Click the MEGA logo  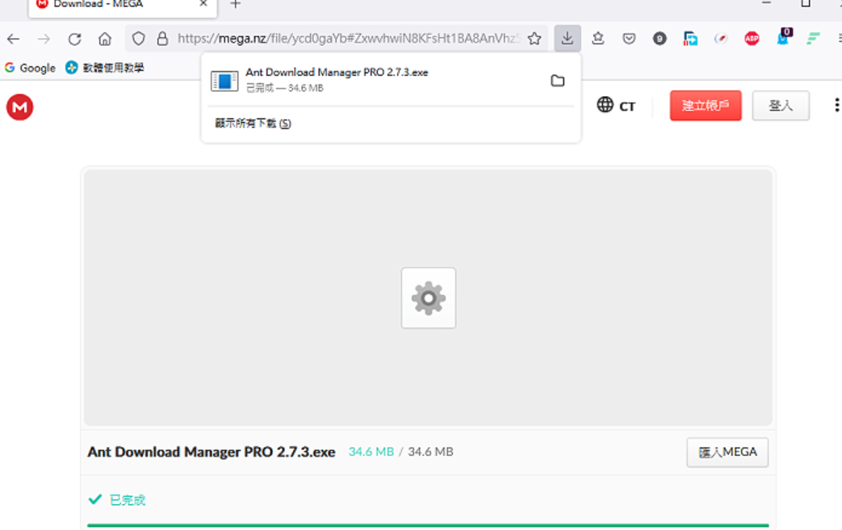pyautogui.click(x=20, y=106)
